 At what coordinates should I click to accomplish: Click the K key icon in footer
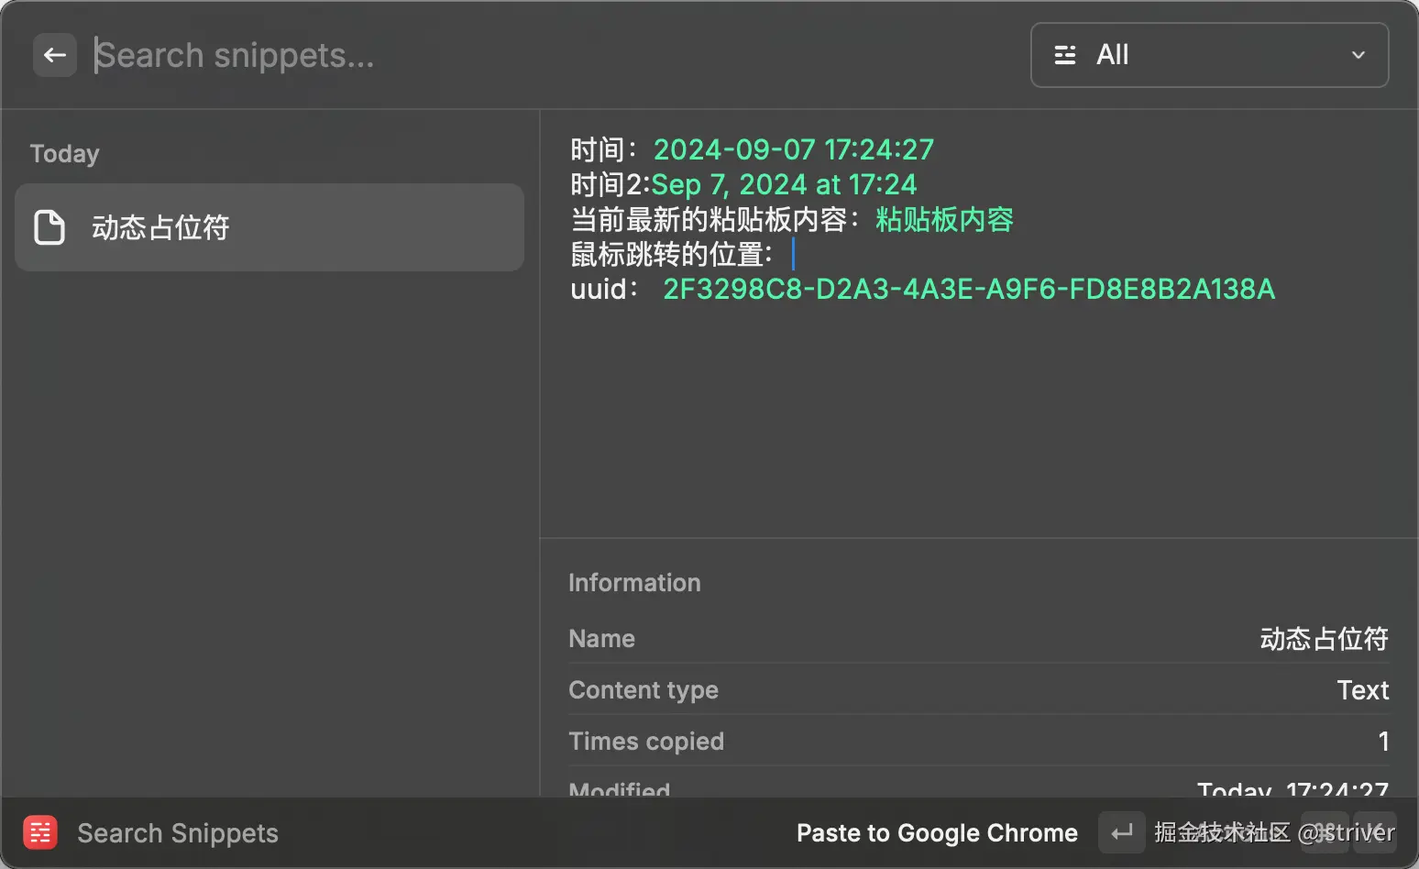[1375, 832]
